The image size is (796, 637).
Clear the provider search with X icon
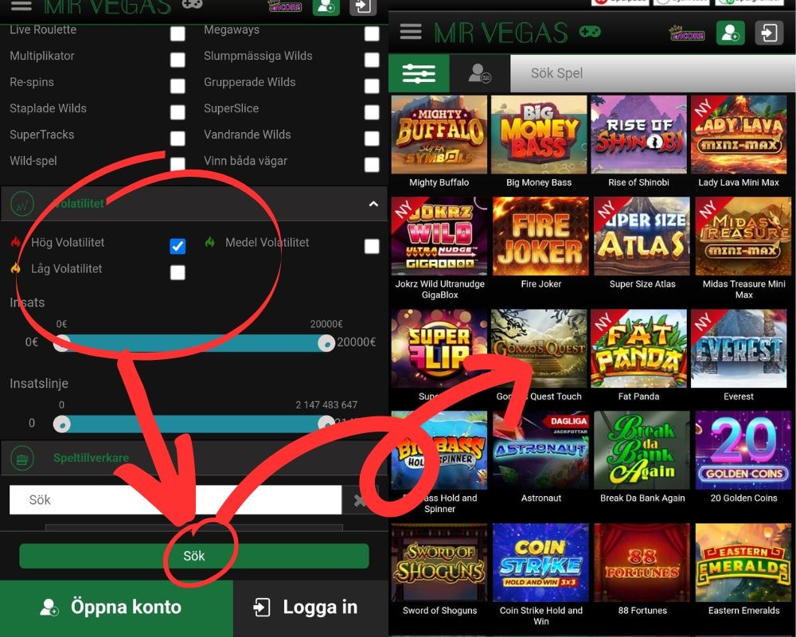pyautogui.click(x=360, y=500)
